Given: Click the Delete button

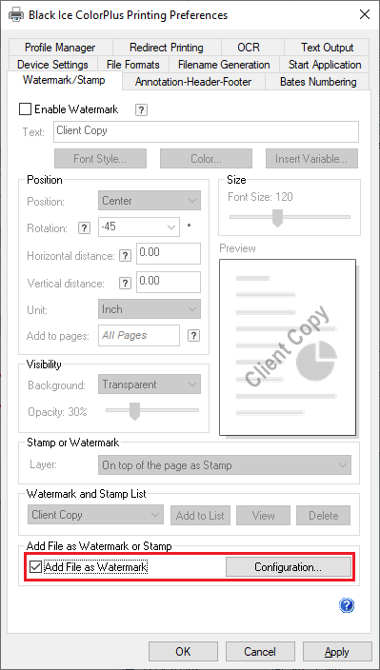Looking at the screenshot, I should (324, 515).
